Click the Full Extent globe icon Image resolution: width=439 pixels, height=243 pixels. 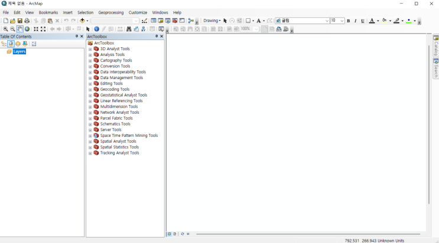click(27, 29)
